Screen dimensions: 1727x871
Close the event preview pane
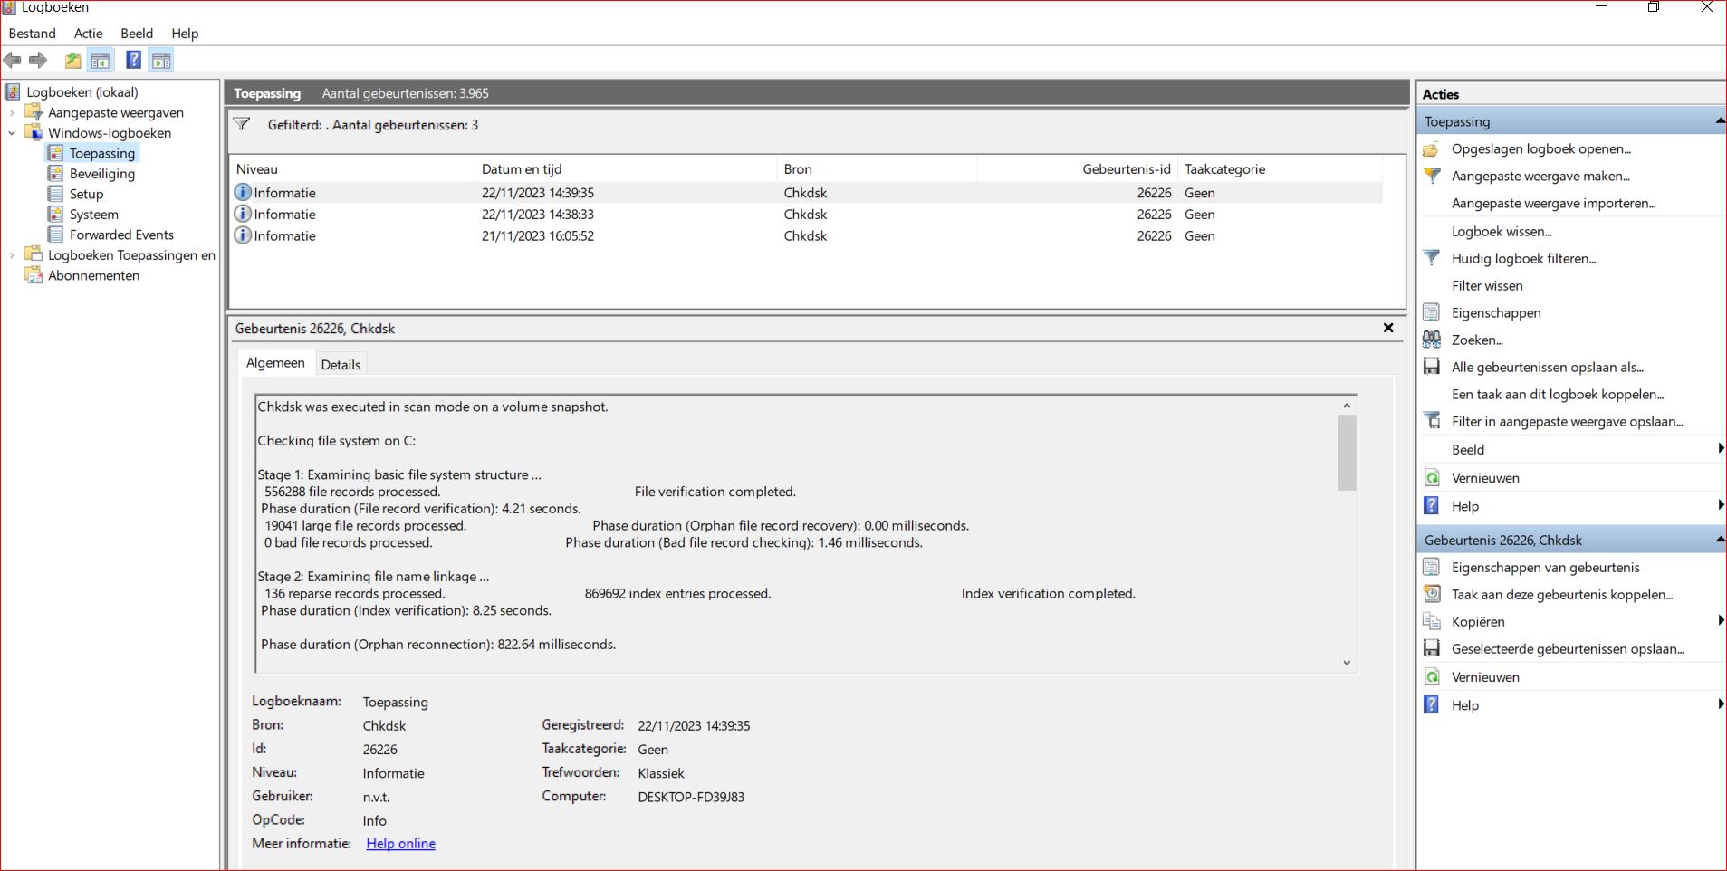click(1387, 328)
